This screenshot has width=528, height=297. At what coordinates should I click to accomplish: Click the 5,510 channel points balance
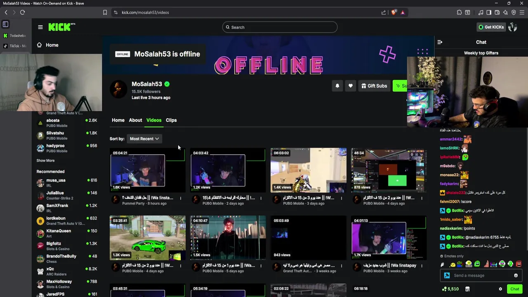tap(450, 289)
